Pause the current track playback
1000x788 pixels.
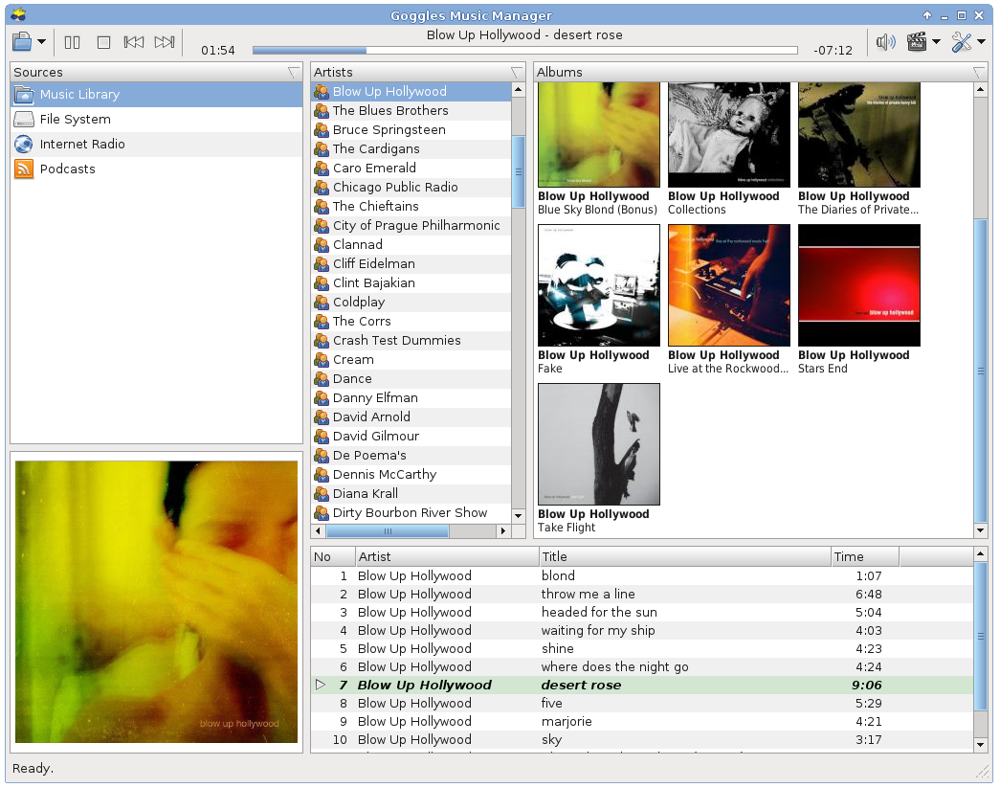(73, 42)
